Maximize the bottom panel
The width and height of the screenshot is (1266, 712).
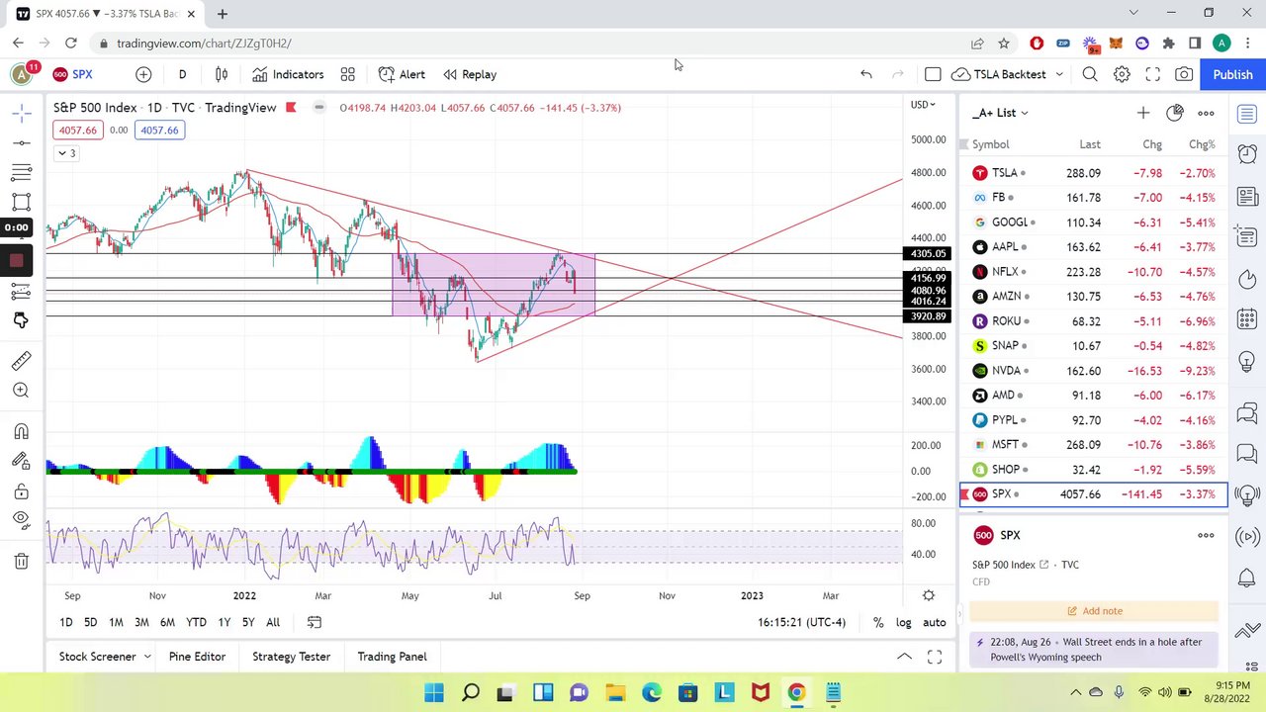click(935, 657)
